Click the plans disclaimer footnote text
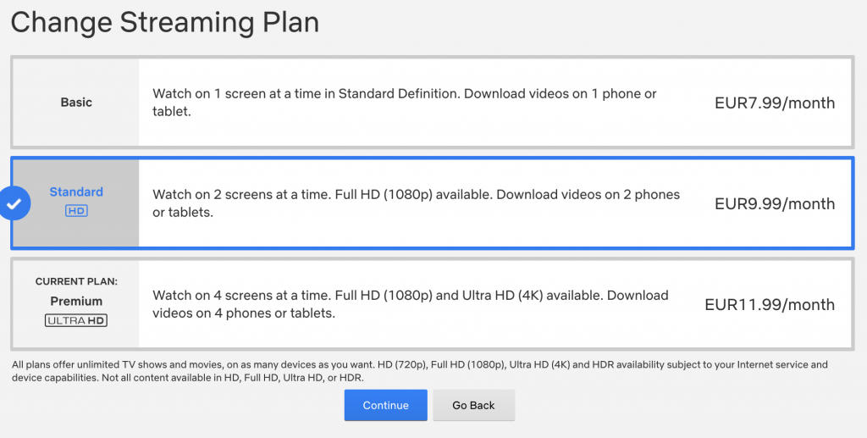 (420, 371)
